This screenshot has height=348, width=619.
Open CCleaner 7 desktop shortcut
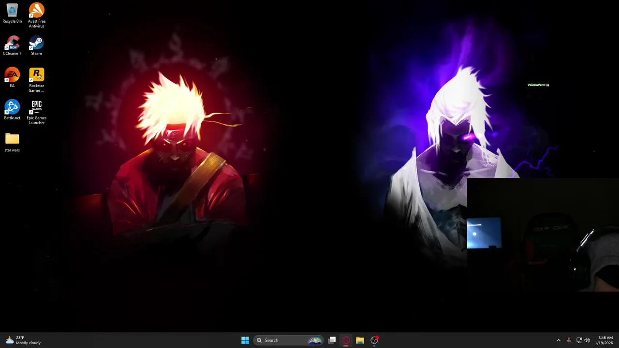click(x=12, y=45)
